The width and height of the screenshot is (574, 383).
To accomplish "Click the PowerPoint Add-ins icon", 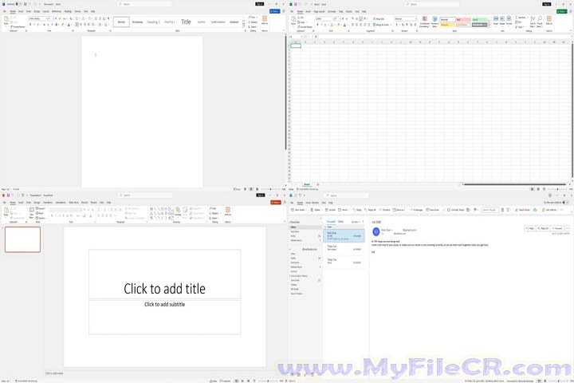I will pyautogui.click(x=228, y=211).
